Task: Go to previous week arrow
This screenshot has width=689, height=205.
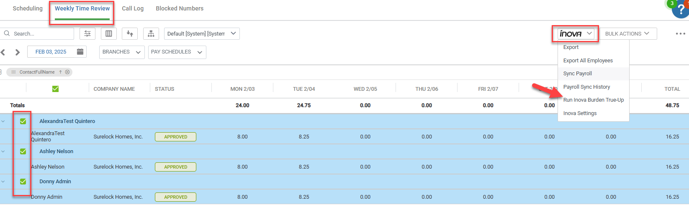Action: tap(3, 52)
